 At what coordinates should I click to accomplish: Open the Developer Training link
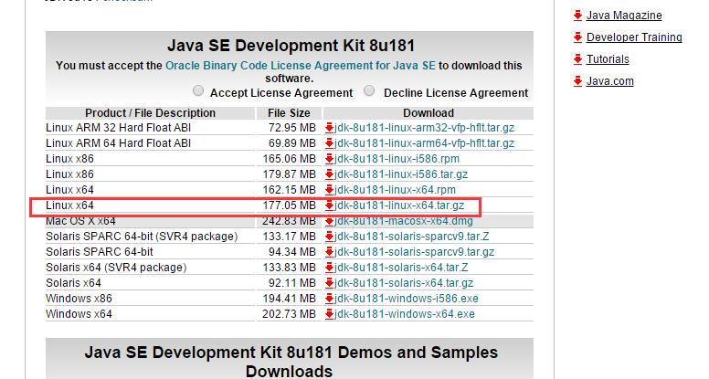(x=634, y=37)
